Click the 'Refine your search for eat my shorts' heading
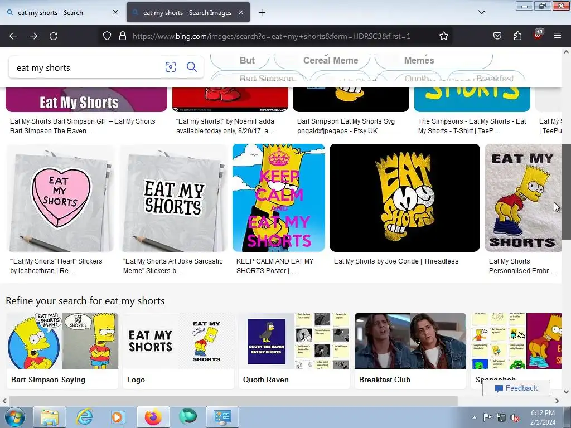 (x=85, y=301)
